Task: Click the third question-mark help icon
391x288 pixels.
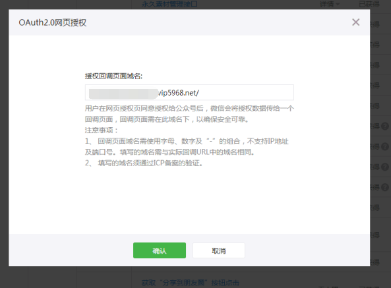Action: pyautogui.click(x=385, y=167)
